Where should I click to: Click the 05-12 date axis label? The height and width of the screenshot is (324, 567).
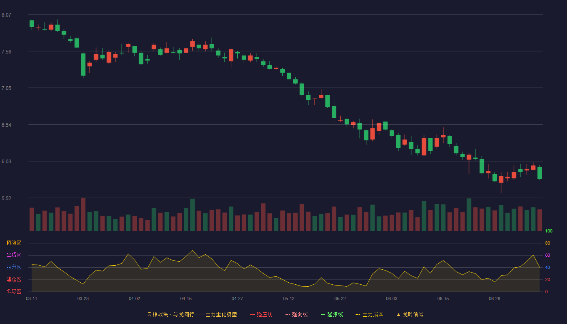289,298
